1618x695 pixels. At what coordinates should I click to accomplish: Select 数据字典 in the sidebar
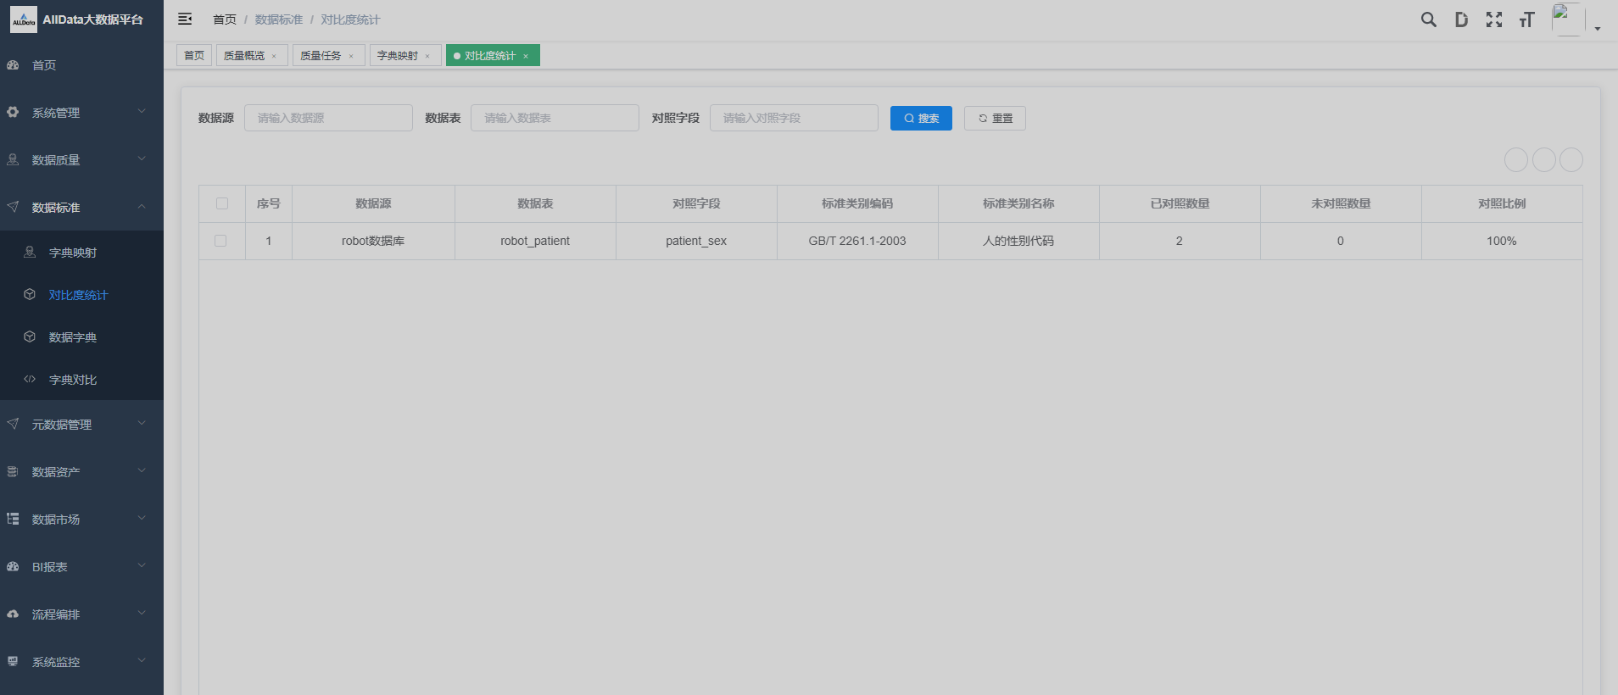coord(73,337)
